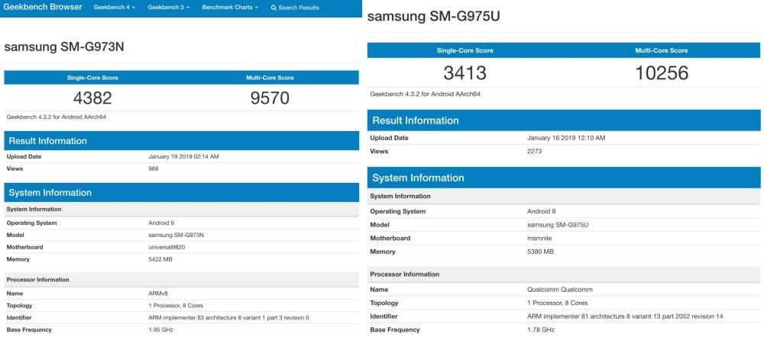The height and width of the screenshot is (343, 764).
Task: Click right Result Information section header
Action: click(x=564, y=120)
